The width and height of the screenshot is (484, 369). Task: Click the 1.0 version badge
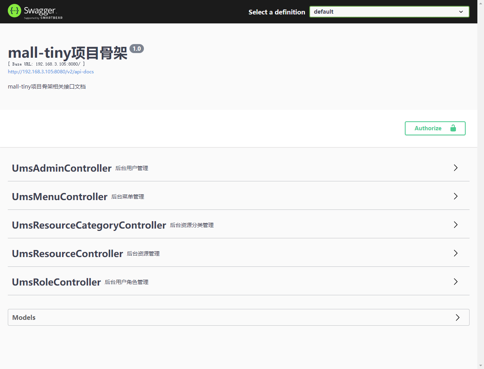(137, 49)
